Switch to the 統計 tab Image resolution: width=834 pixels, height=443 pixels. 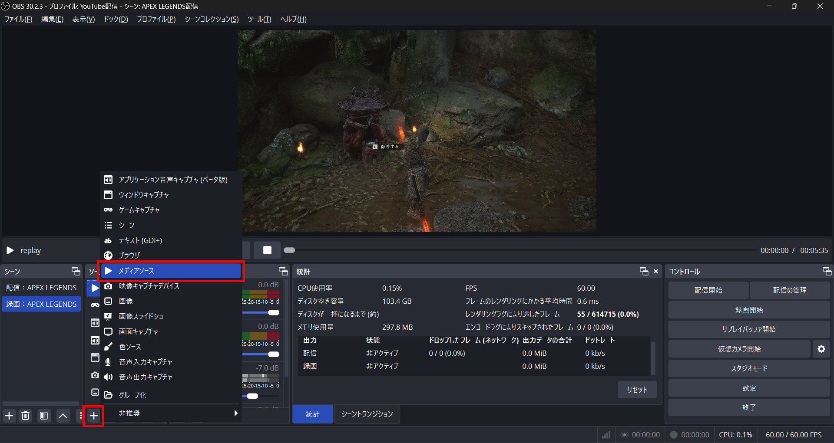313,414
